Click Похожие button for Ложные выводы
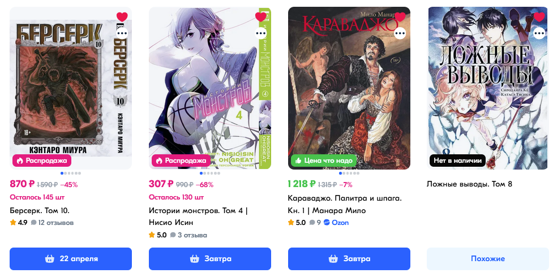This screenshot has height=273, width=553. (488, 259)
